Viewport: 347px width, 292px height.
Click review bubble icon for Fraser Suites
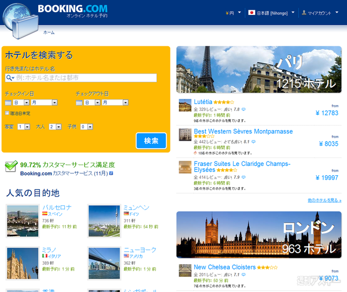[243, 177]
